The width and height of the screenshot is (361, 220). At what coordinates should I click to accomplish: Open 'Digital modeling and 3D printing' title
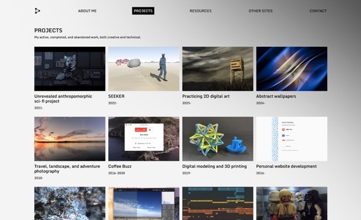pos(214,166)
